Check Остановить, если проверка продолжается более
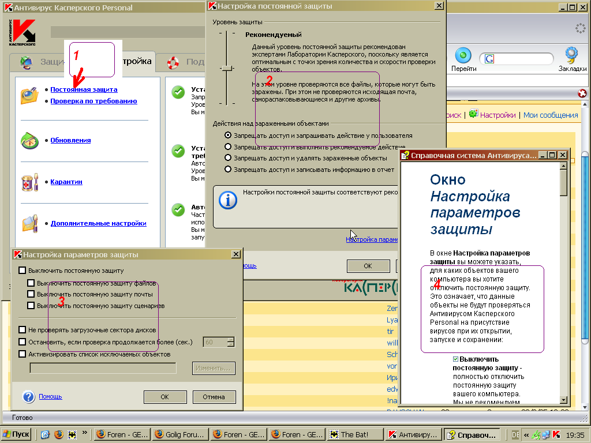 click(x=23, y=342)
